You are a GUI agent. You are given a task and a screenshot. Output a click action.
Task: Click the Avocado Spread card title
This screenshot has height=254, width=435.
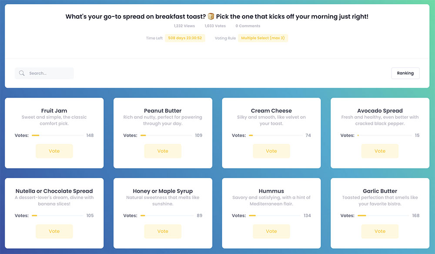[380, 111]
